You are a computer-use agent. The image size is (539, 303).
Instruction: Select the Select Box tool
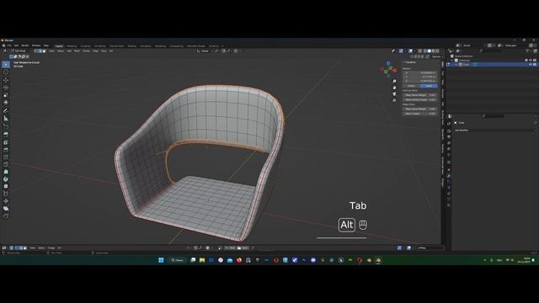click(6, 65)
